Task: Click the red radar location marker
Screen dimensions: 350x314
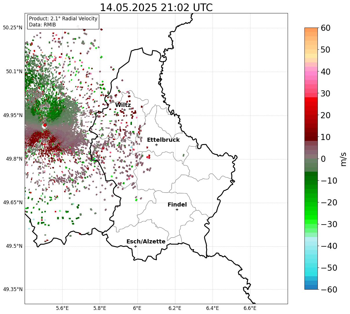Action: (x=45, y=125)
